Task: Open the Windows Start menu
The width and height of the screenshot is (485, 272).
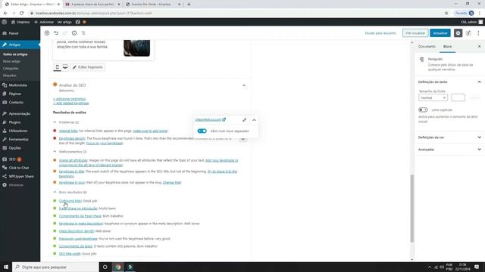Action: tap(6, 267)
